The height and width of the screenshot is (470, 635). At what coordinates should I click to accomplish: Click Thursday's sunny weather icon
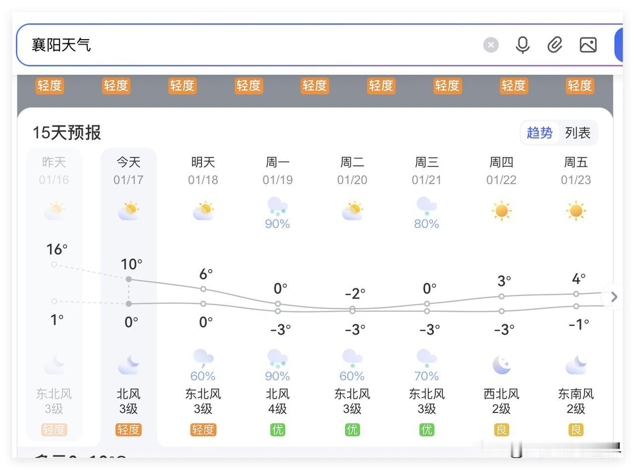pos(501,211)
